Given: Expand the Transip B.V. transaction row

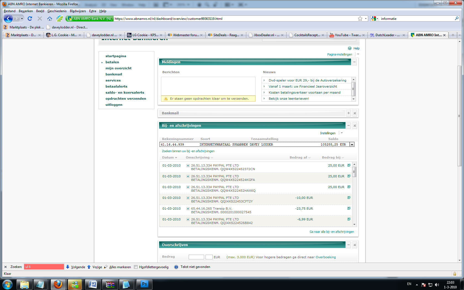Looking at the screenshot, I should tap(188, 209).
